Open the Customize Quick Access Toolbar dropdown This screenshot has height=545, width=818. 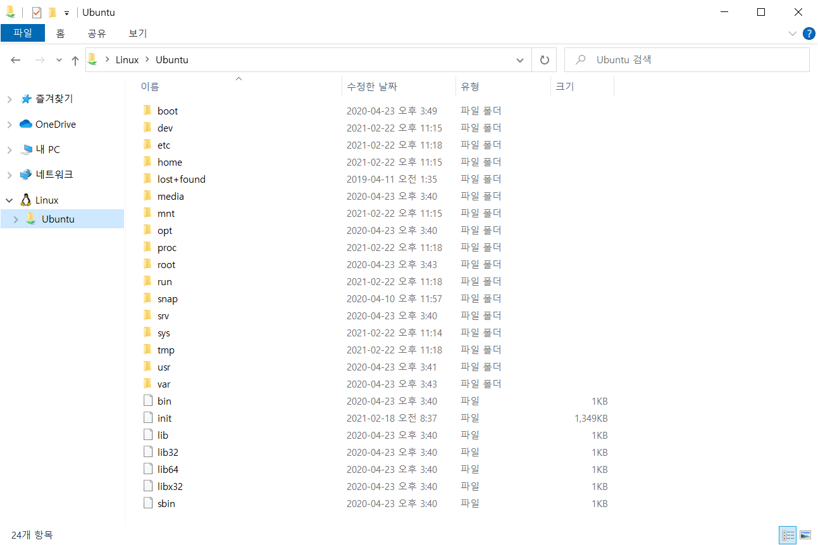pos(66,13)
